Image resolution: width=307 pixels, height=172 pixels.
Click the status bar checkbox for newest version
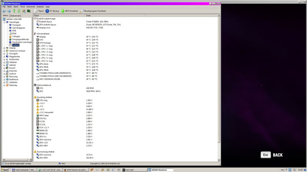(3, 164)
